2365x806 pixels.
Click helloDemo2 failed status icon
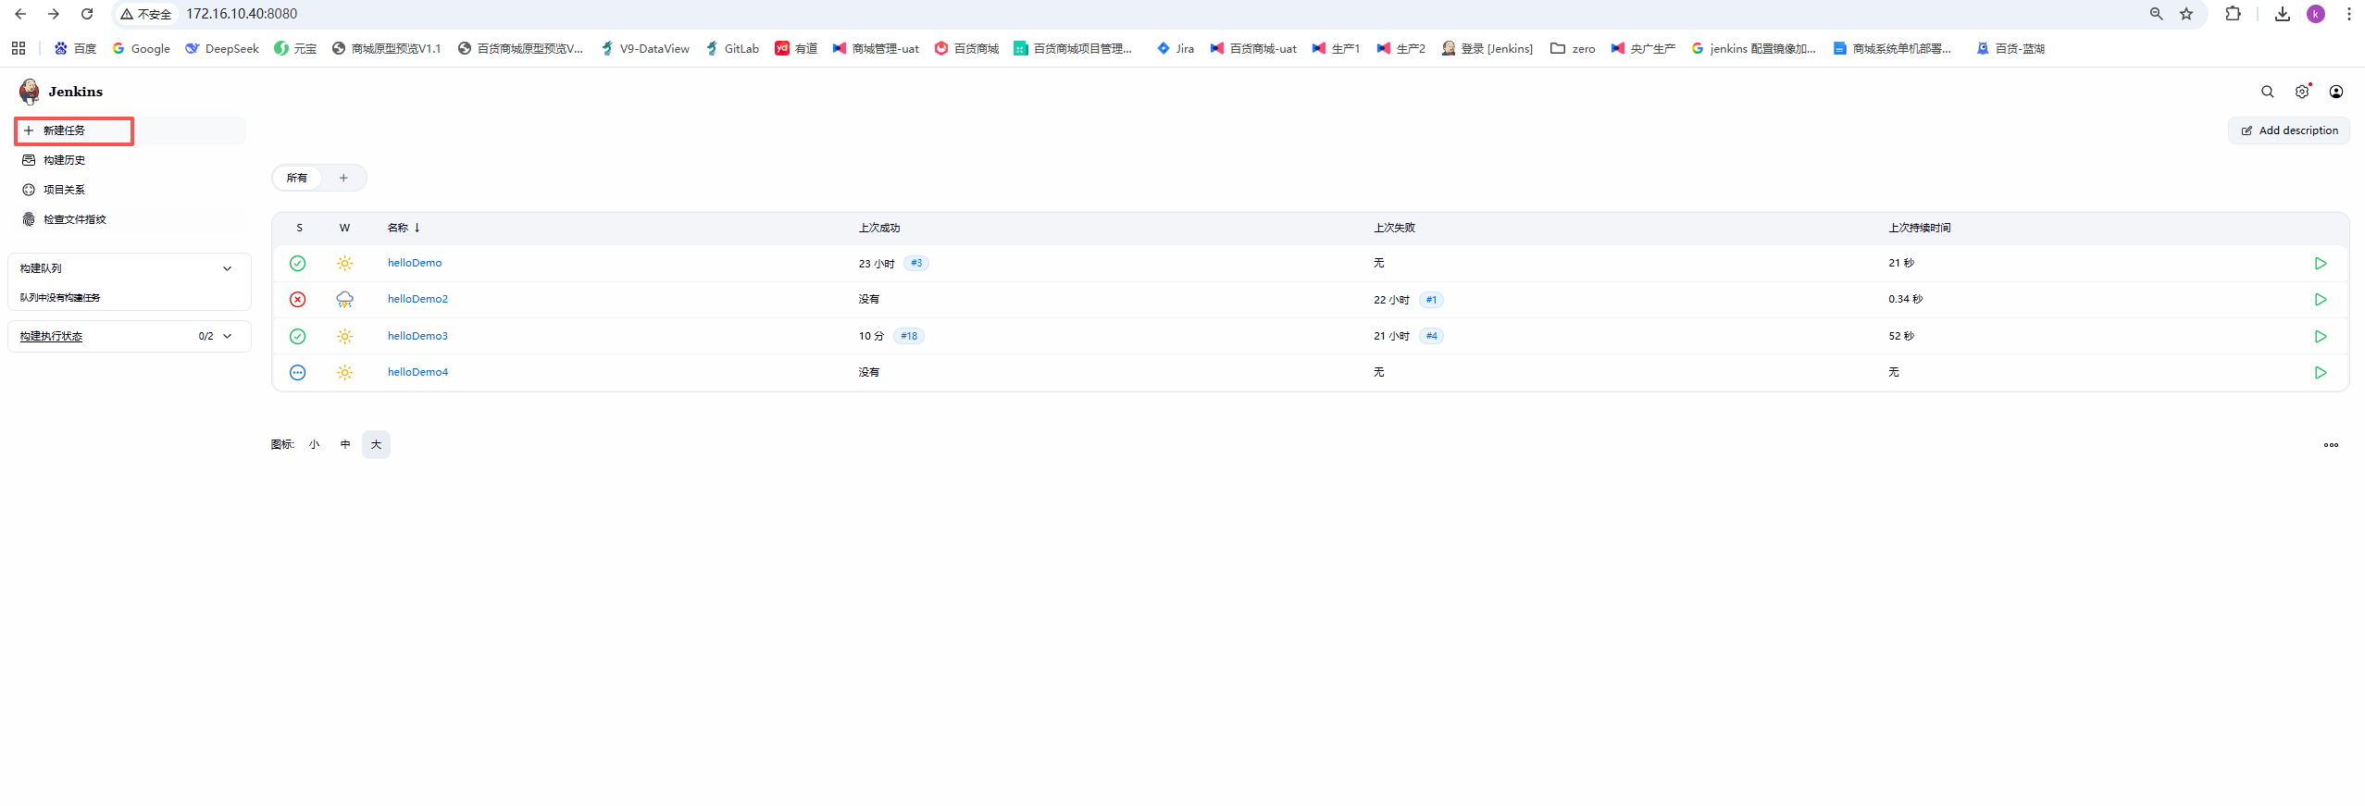pyautogui.click(x=298, y=300)
